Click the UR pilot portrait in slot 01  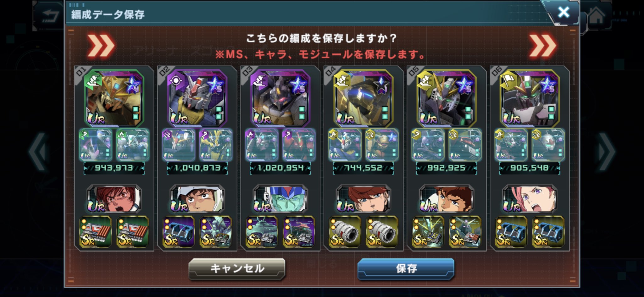pyautogui.click(x=114, y=199)
